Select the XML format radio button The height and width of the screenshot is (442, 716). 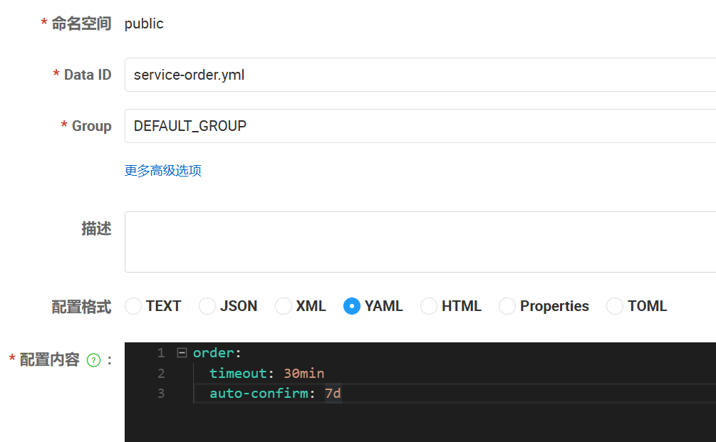coord(283,306)
